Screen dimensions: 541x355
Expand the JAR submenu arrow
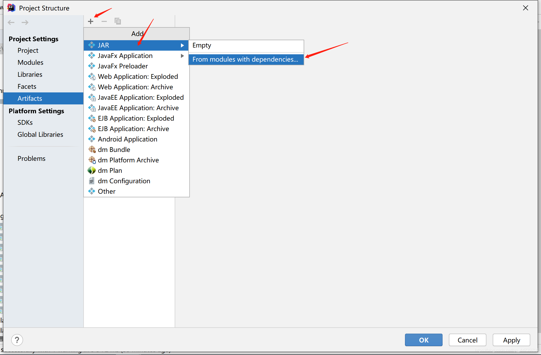182,45
